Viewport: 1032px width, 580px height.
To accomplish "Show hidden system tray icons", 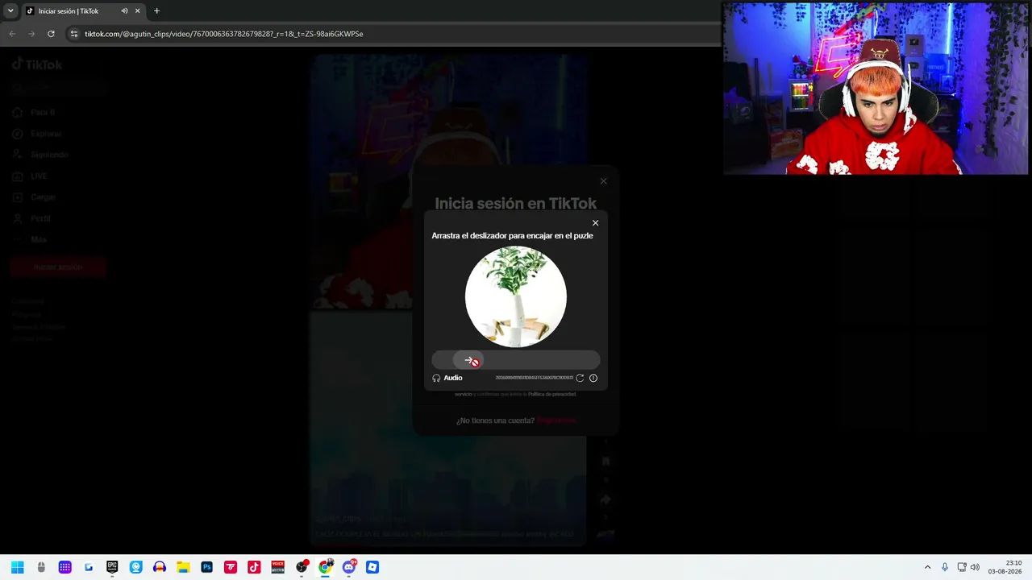I will click(x=927, y=567).
